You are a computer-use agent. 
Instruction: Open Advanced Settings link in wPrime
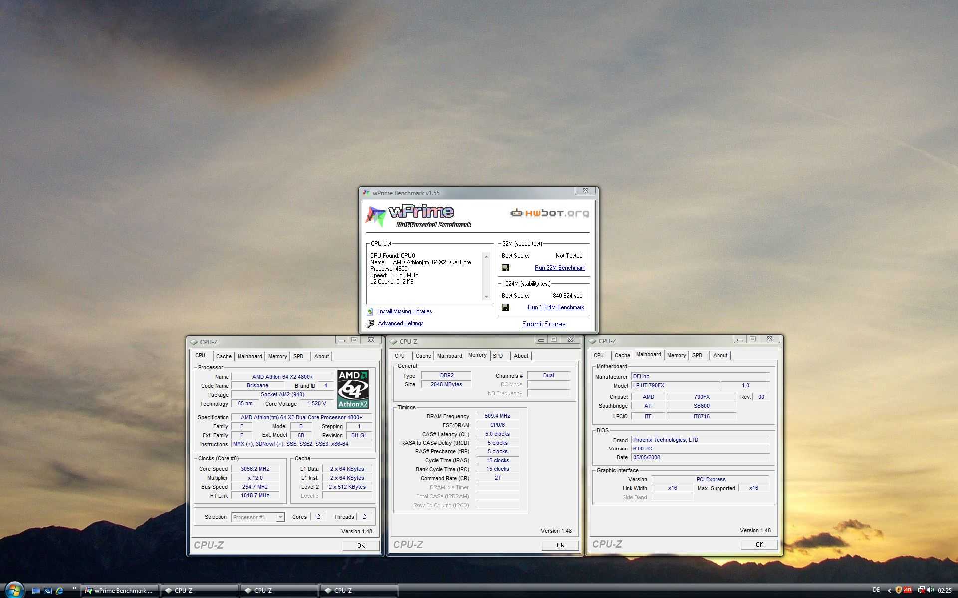(400, 323)
